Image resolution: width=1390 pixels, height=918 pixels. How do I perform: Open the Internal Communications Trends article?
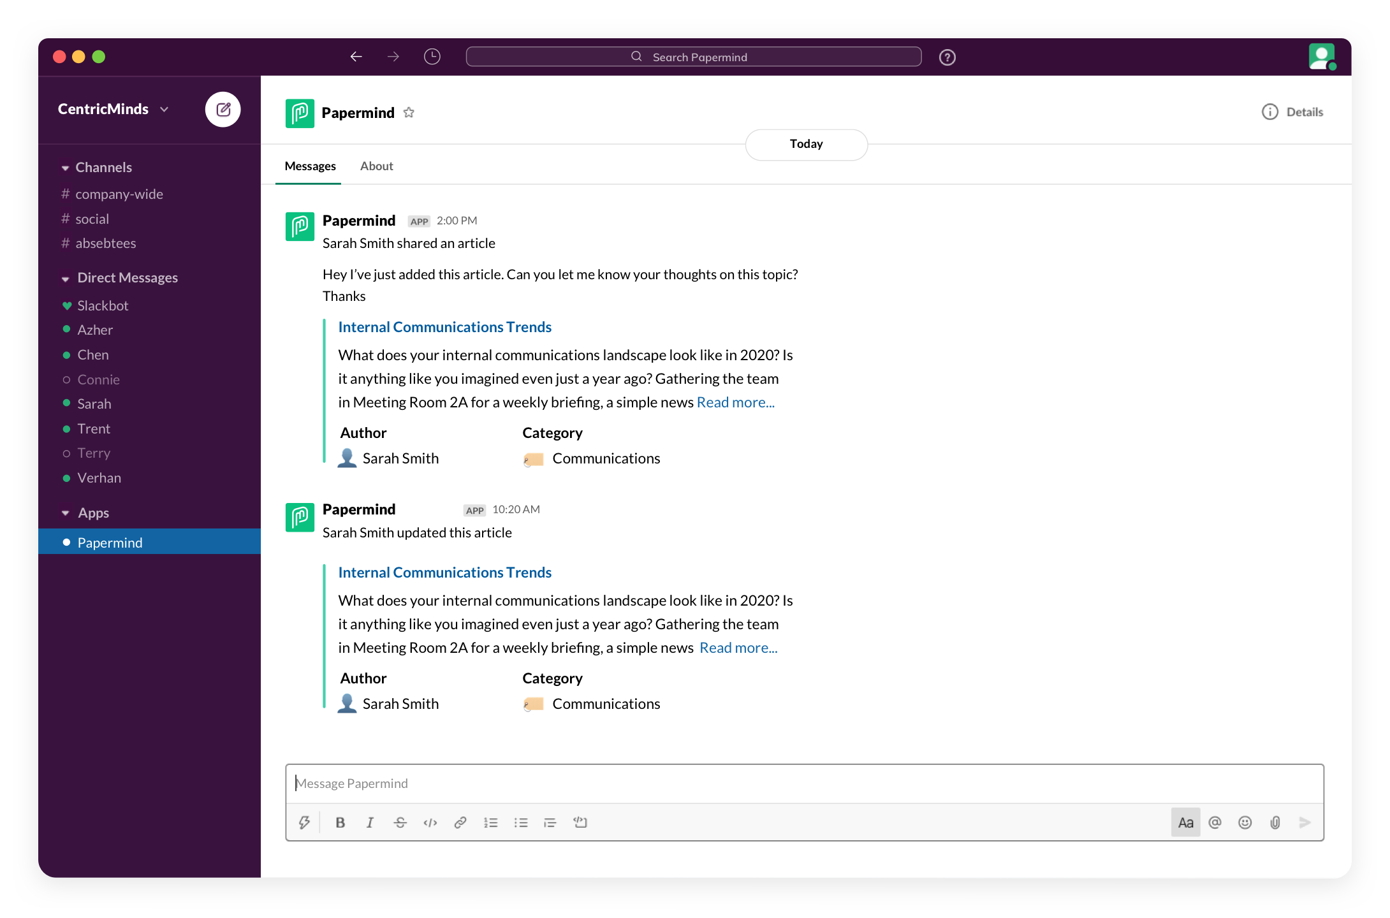(x=444, y=326)
